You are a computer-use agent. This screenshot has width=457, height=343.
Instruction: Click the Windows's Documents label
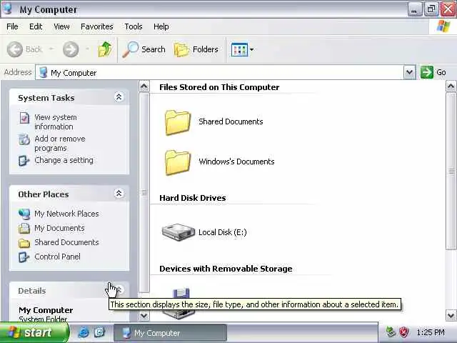click(x=236, y=161)
